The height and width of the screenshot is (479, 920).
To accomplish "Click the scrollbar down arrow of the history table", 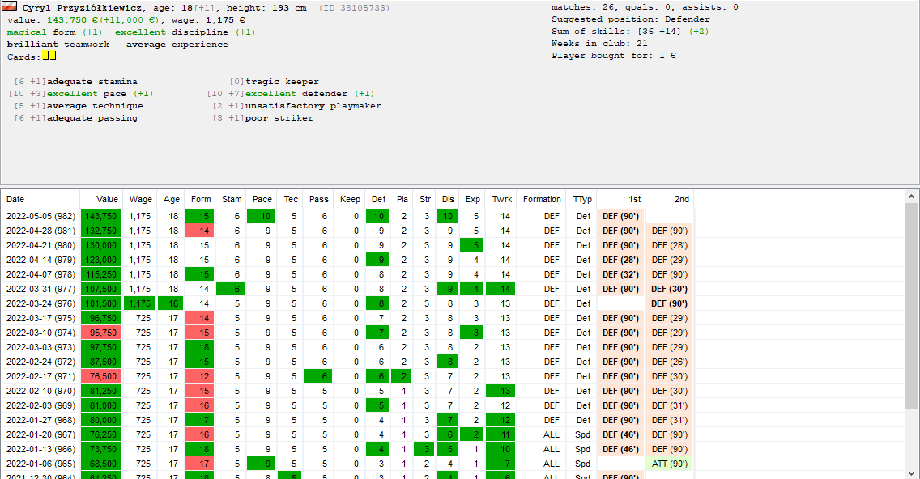I will point(911,473).
